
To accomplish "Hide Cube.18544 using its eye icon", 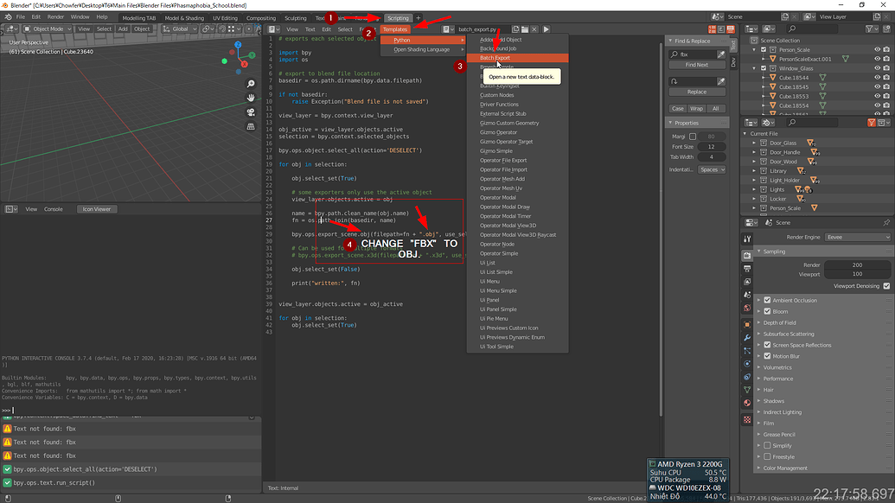I will [x=877, y=78].
